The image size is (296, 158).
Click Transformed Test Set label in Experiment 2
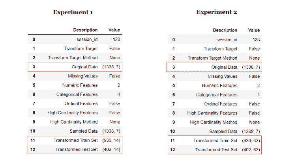[x=216, y=150]
